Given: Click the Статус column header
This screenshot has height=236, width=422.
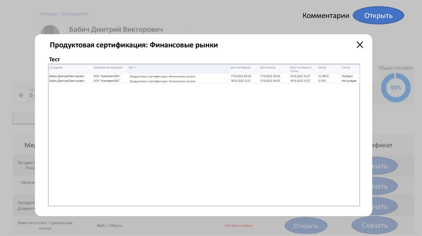Looking at the screenshot, I should (x=346, y=68).
